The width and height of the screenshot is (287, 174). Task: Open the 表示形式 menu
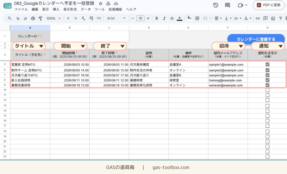(70, 9)
